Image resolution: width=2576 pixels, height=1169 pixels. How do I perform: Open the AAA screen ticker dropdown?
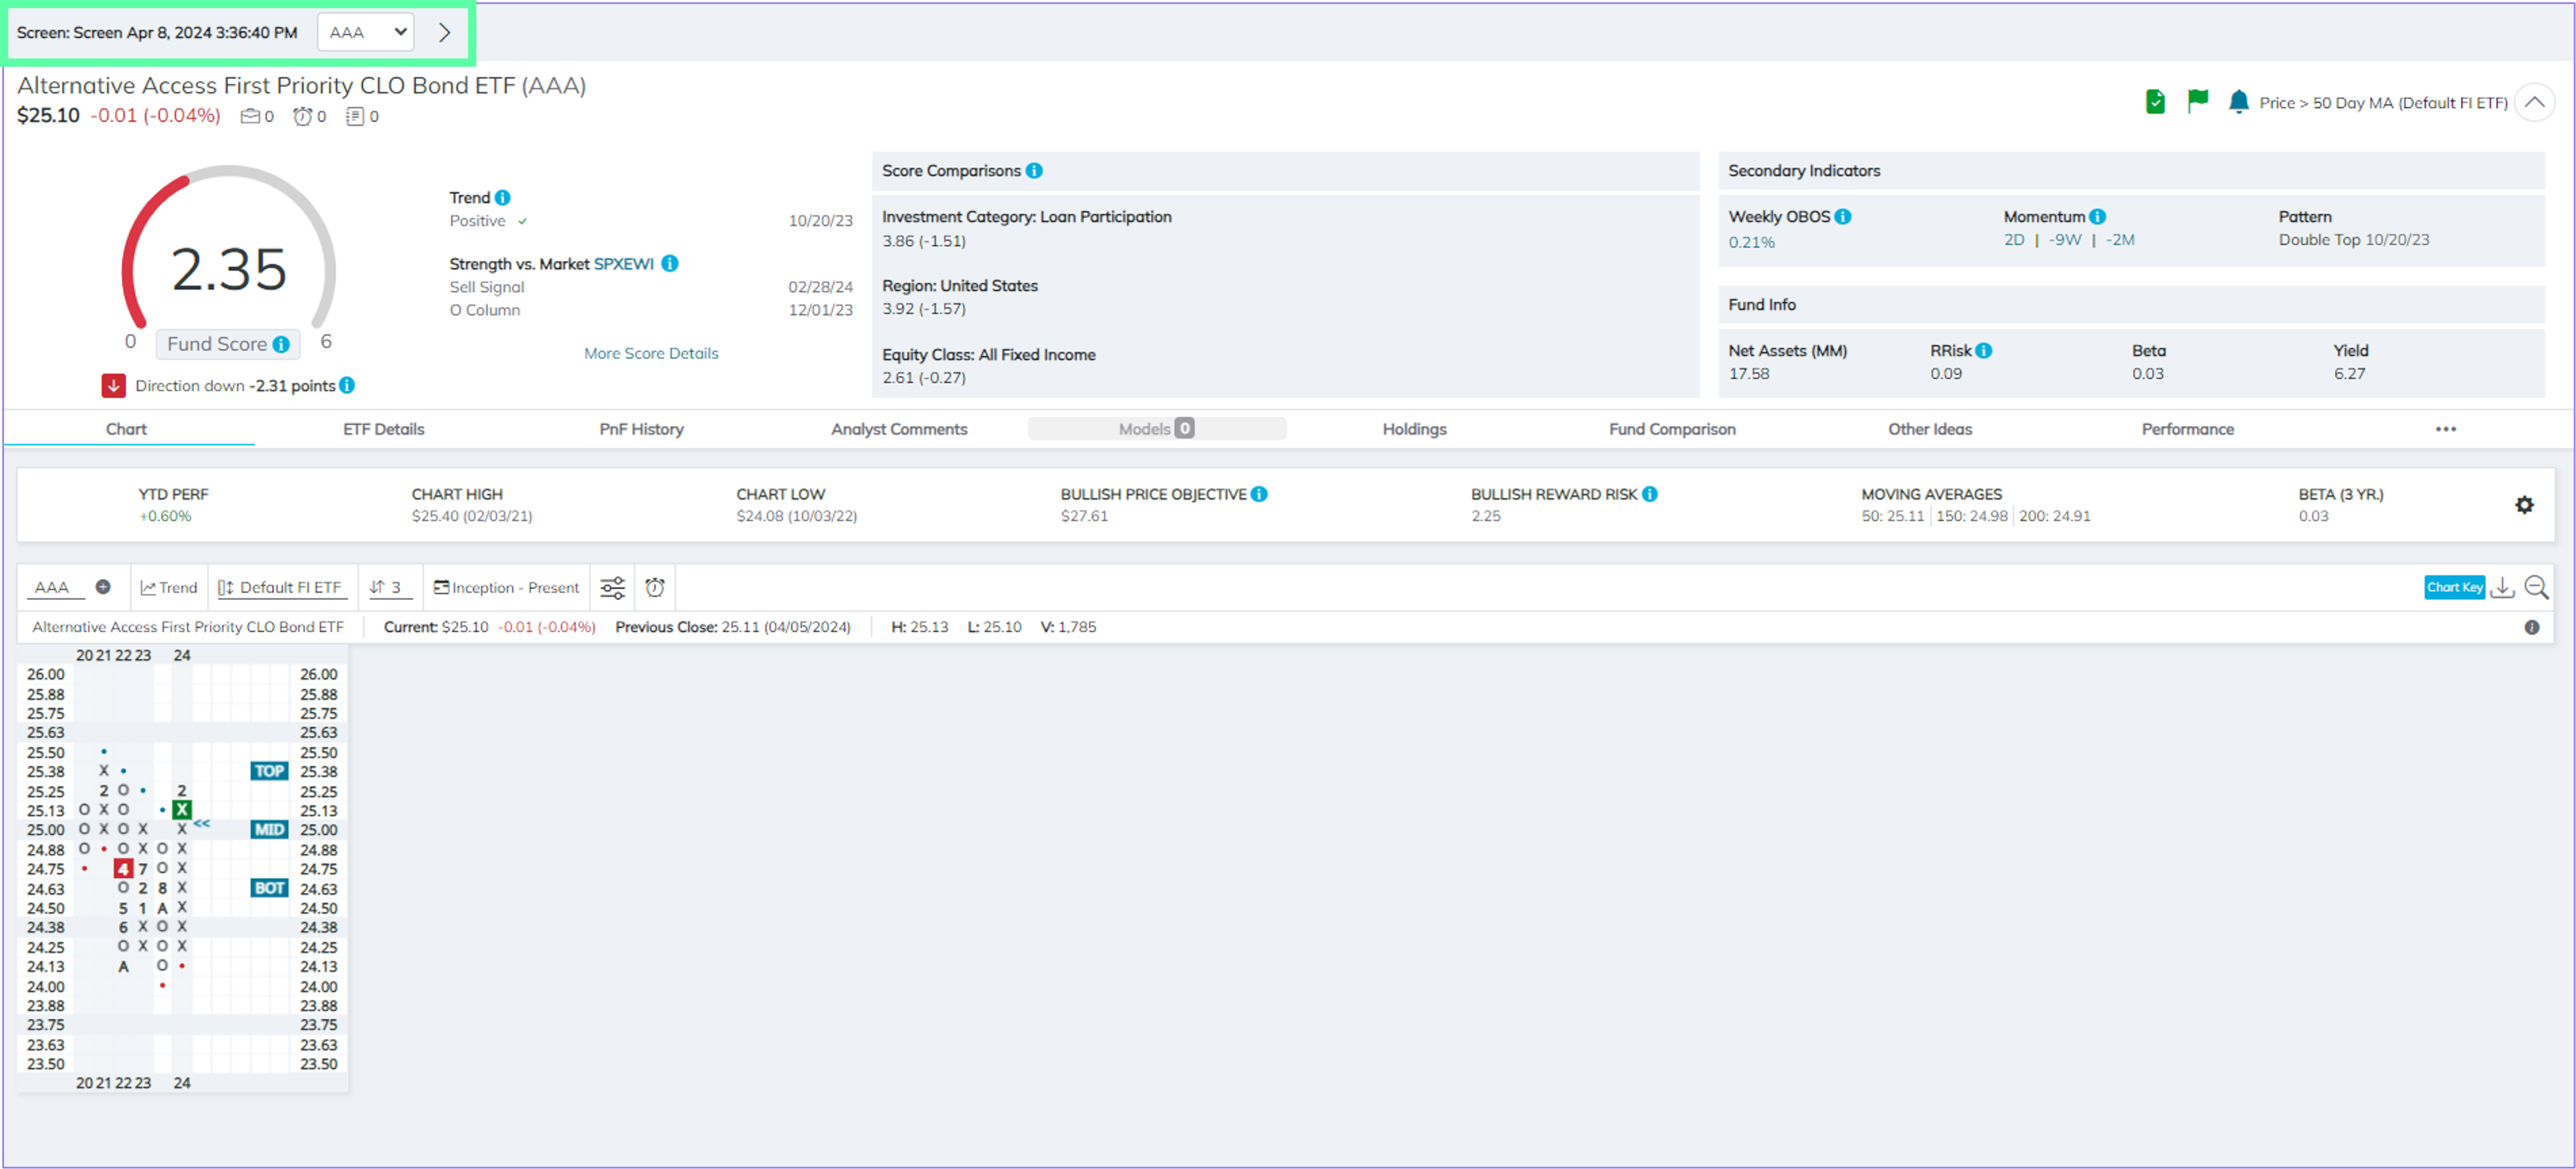point(366,32)
